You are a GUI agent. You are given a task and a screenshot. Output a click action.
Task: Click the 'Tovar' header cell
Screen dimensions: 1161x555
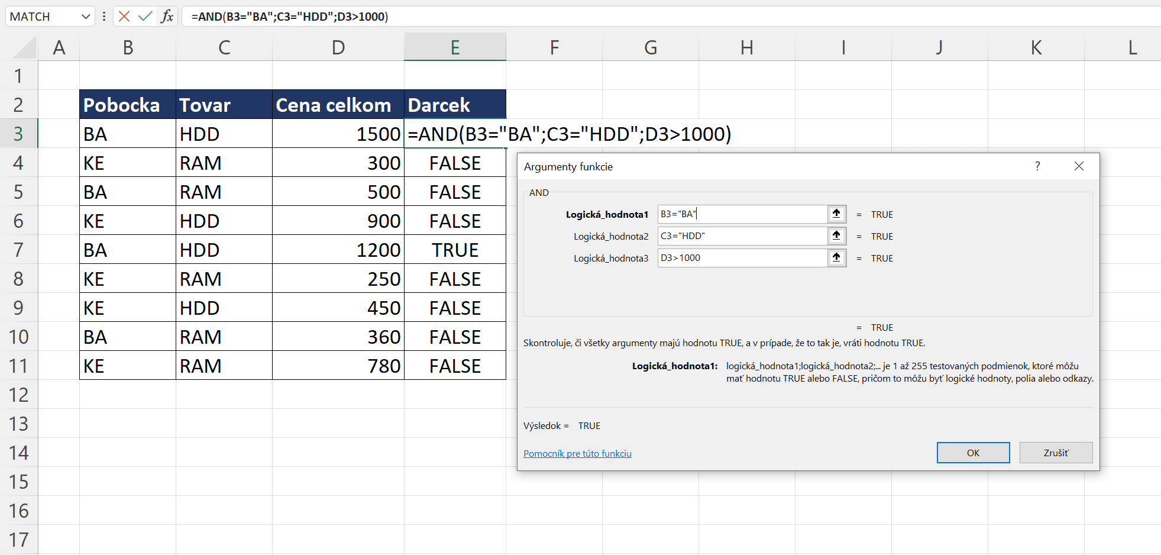click(224, 105)
